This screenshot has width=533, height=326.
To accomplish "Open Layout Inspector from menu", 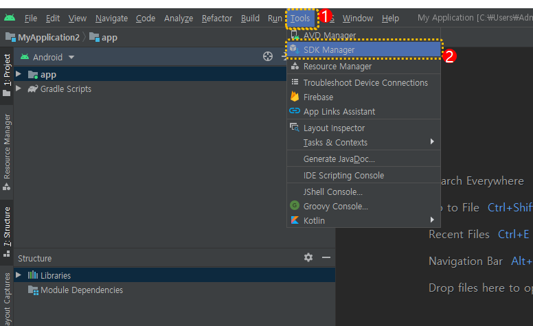I will 363,128.
